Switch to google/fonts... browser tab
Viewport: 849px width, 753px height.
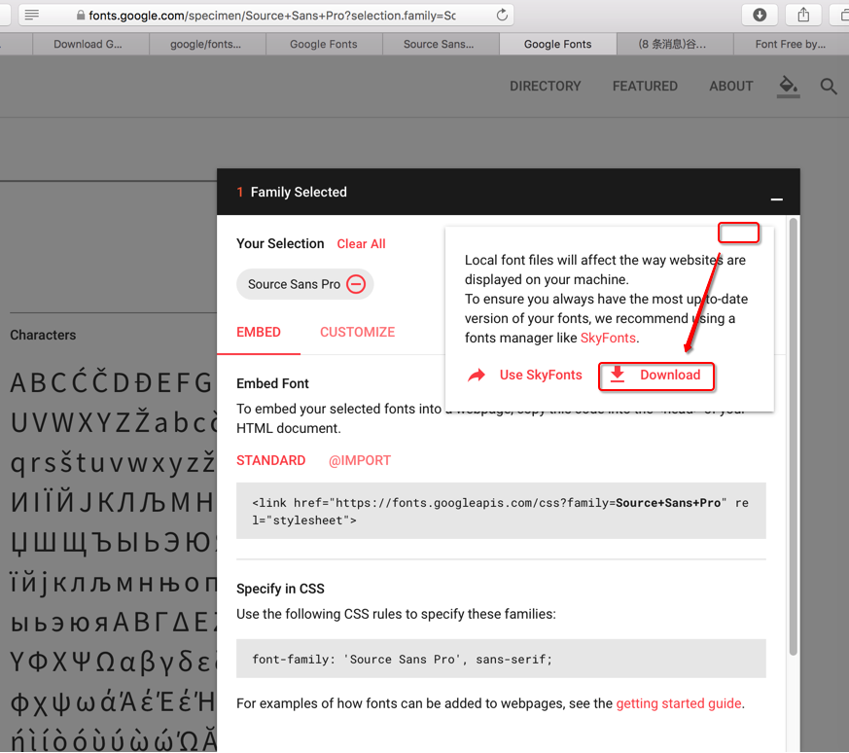(x=206, y=44)
